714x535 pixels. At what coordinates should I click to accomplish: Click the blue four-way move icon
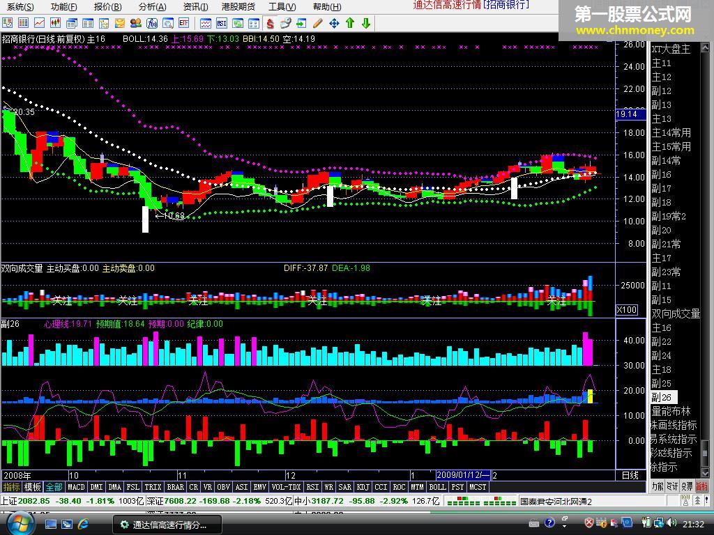(x=334, y=23)
